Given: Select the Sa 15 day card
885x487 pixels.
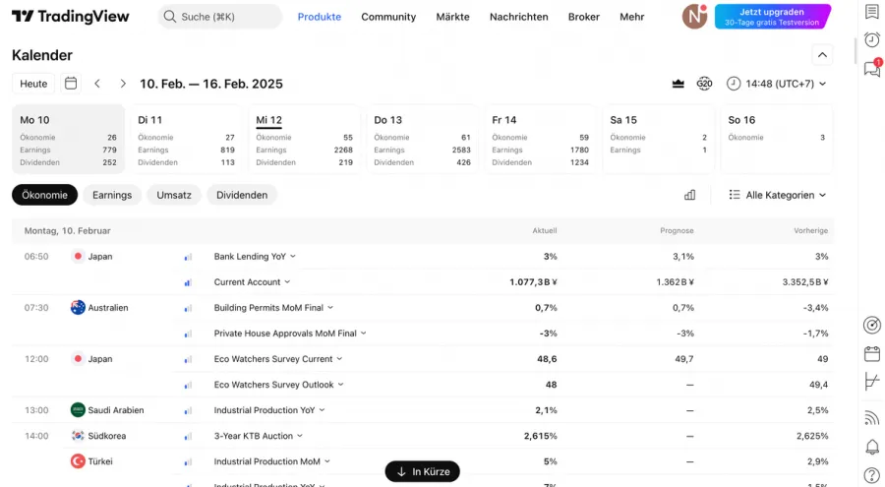Looking at the screenshot, I should tap(658, 139).
